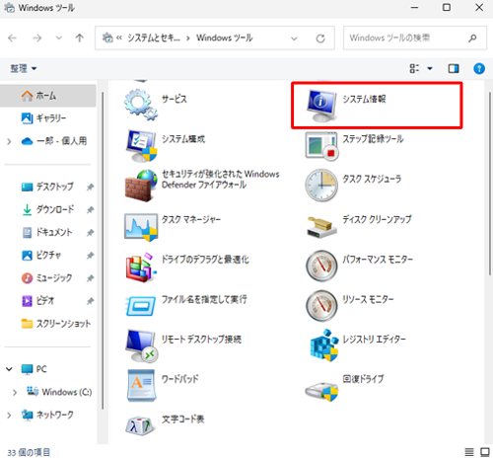Open the リモート デスクトップ接続 icon

[141, 345]
